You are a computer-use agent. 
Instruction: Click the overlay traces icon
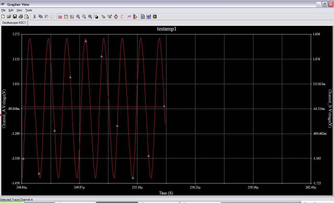(129, 16)
